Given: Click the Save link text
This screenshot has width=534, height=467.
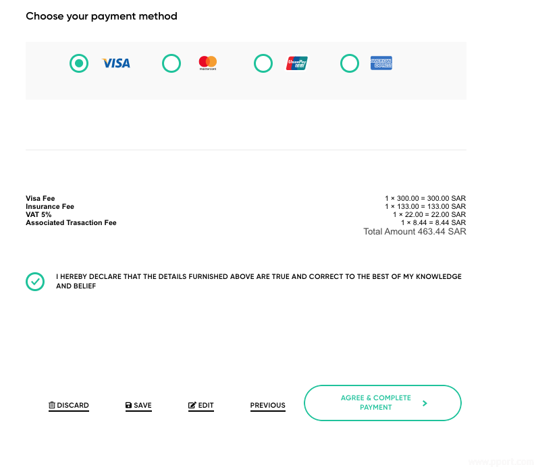Looking at the screenshot, I should 142,406.
